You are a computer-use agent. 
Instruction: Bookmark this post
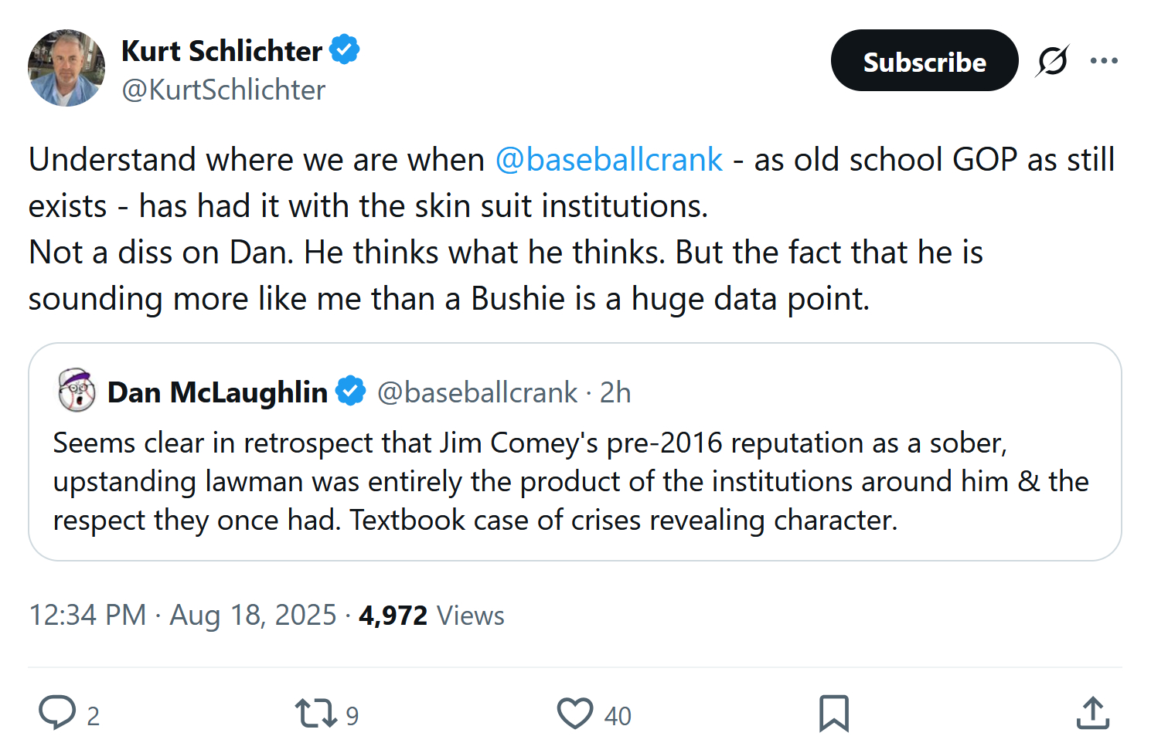point(833,713)
